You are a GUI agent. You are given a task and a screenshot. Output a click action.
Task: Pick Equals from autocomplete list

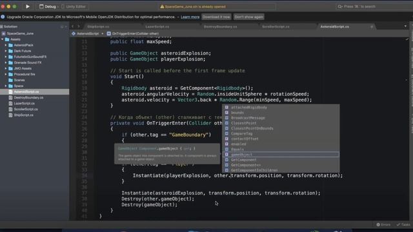281,150
